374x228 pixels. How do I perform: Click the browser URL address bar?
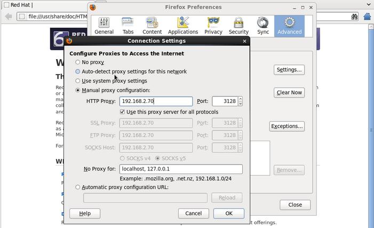[x=52, y=17]
